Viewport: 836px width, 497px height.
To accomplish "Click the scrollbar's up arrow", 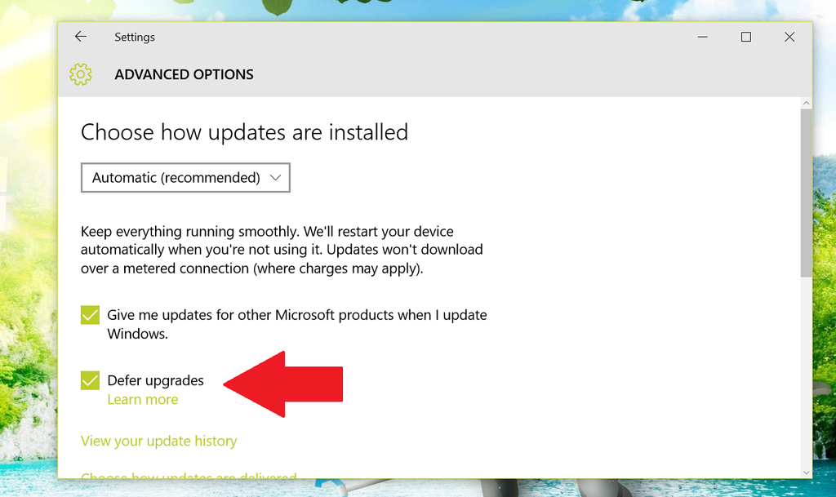I will (x=807, y=102).
